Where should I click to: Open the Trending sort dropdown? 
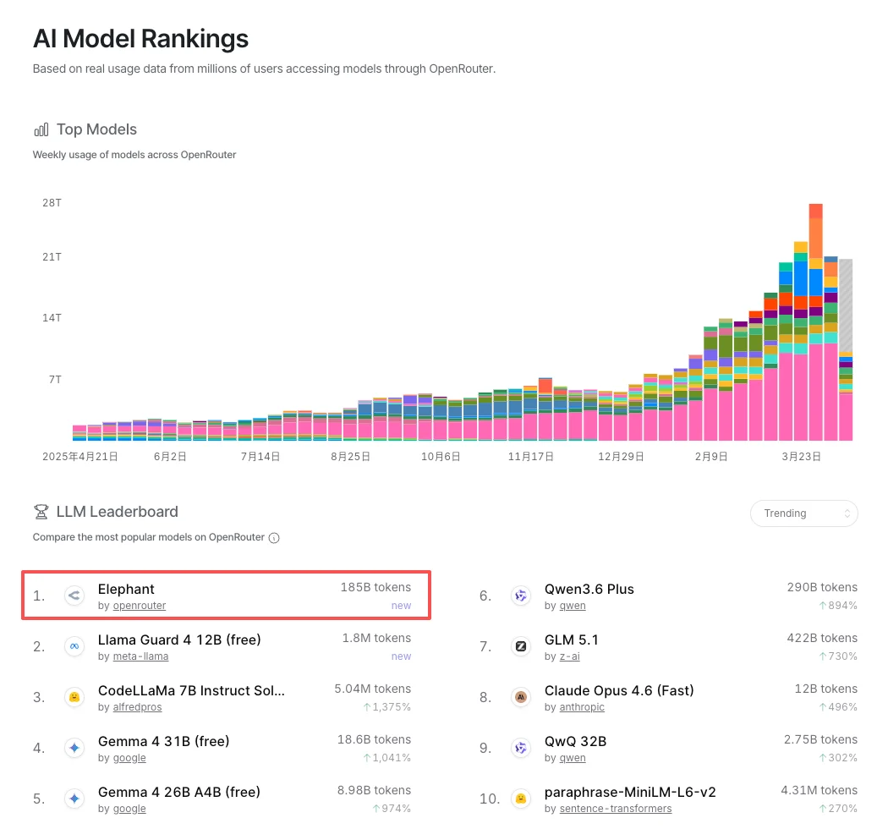pyautogui.click(x=803, y=513)
